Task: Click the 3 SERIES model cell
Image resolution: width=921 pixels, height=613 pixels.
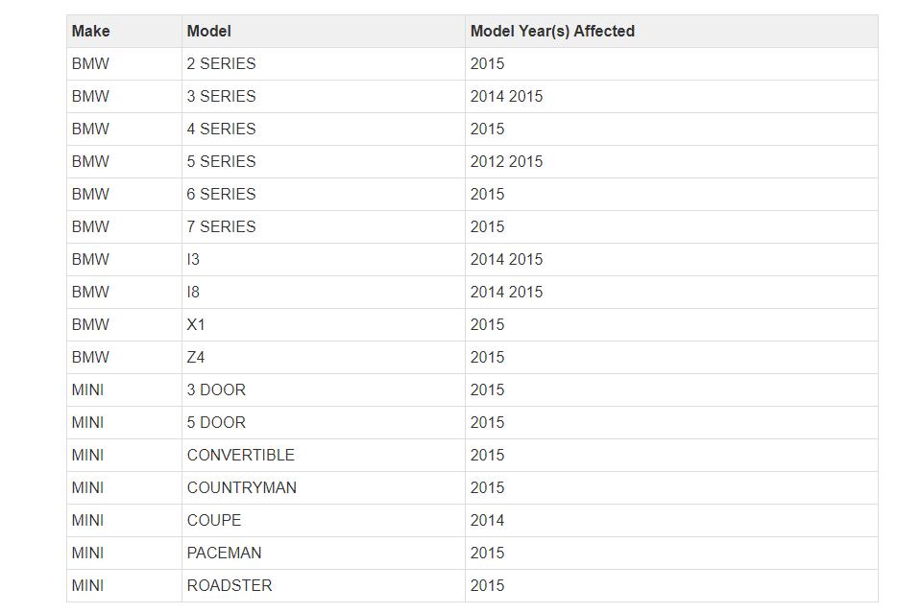Action: [x=222, y=96]
